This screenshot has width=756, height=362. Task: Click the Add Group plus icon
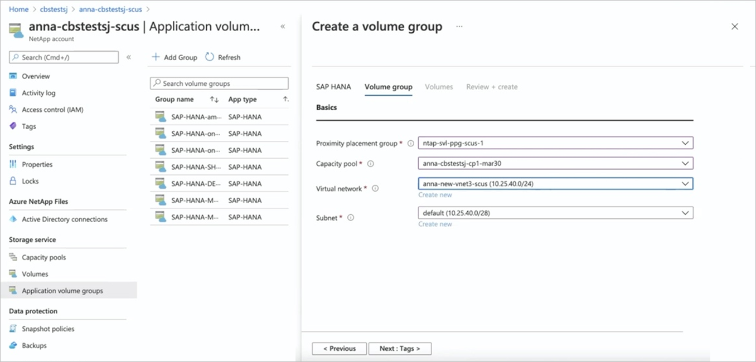(x=156, y=57)
